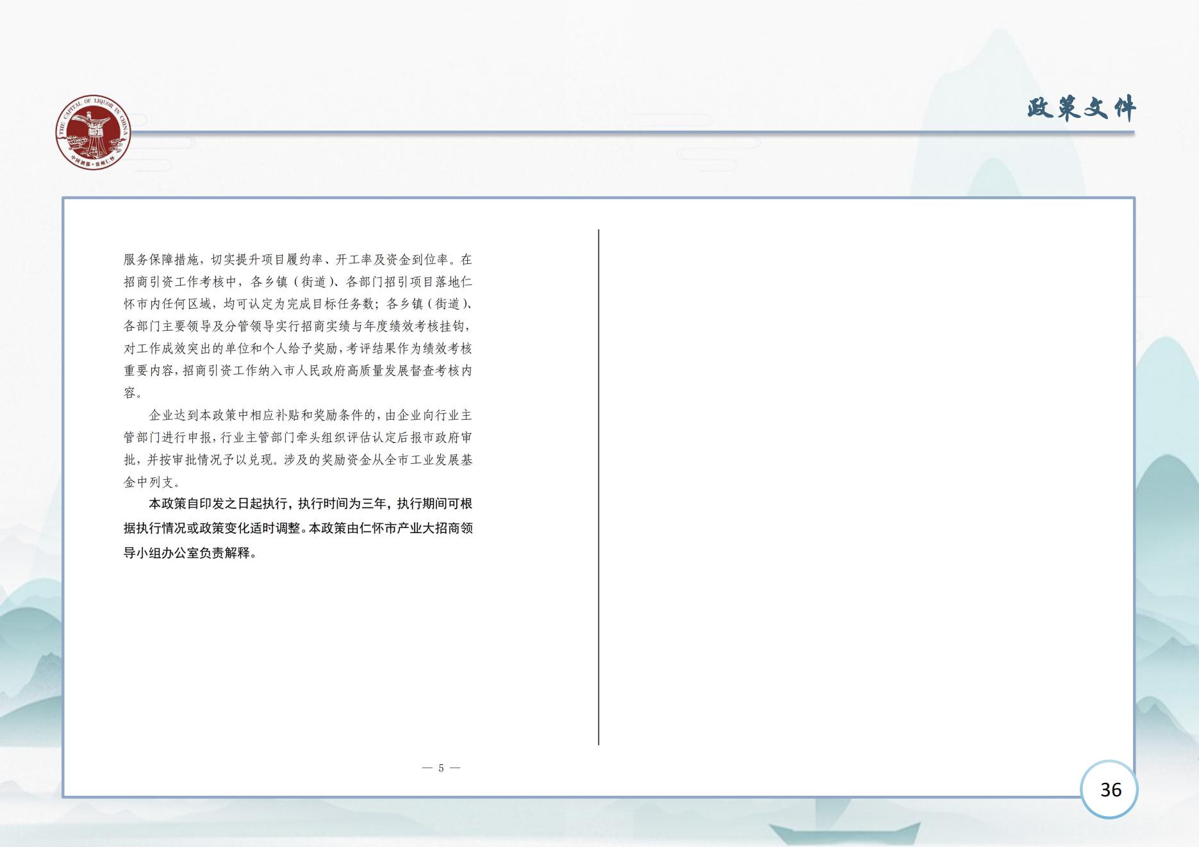Click the line starting with "招商引资工作考核中"
The image size is (1199, 847).
[x=297, y=282]
